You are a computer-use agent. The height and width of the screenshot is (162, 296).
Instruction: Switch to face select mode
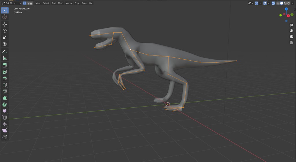31,3
